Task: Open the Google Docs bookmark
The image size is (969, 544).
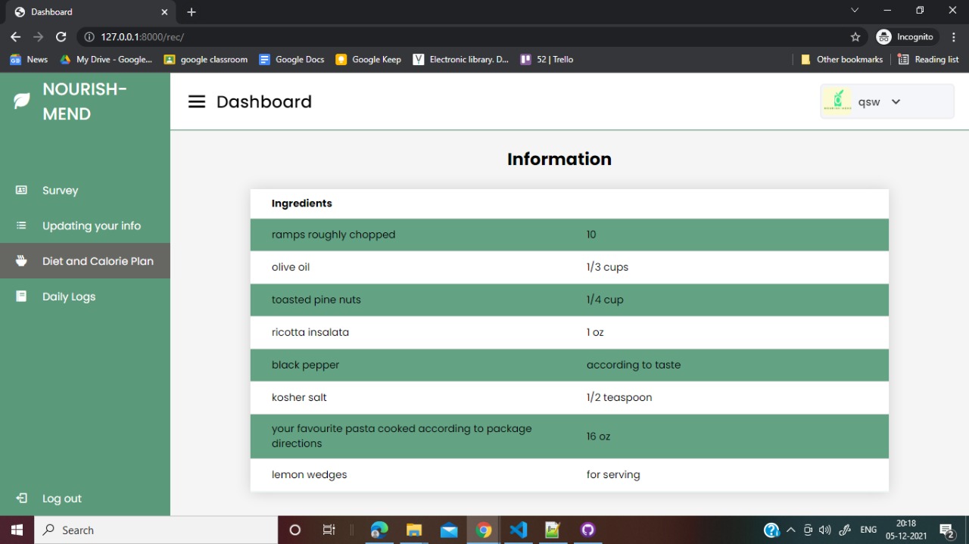Action: [291, 59]
